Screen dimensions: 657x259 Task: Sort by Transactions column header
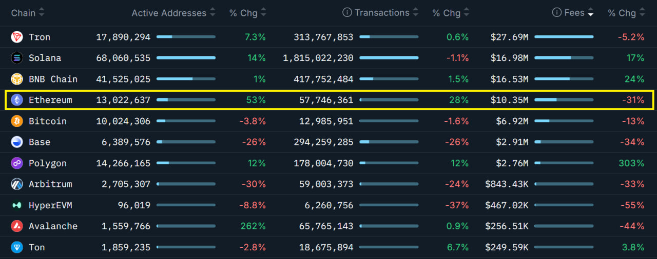pyautogui.click(x=382, y=13)
